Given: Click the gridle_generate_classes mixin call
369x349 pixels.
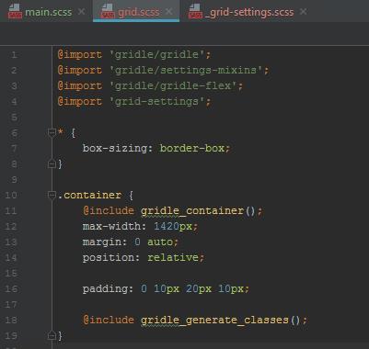Looking at the screenshot, I should tap(214, 321).
